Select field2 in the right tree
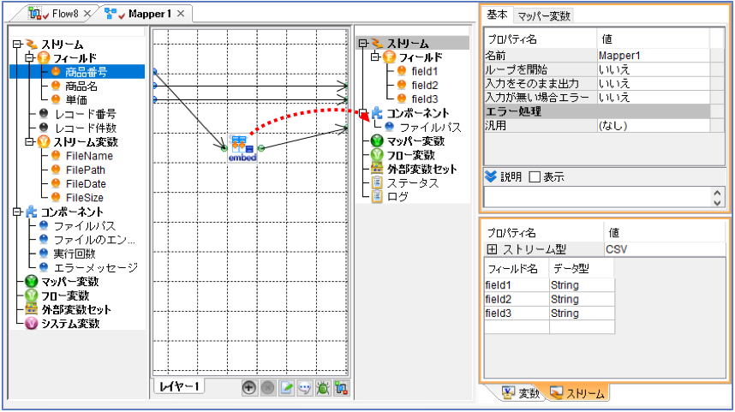 tap(424, 86)
